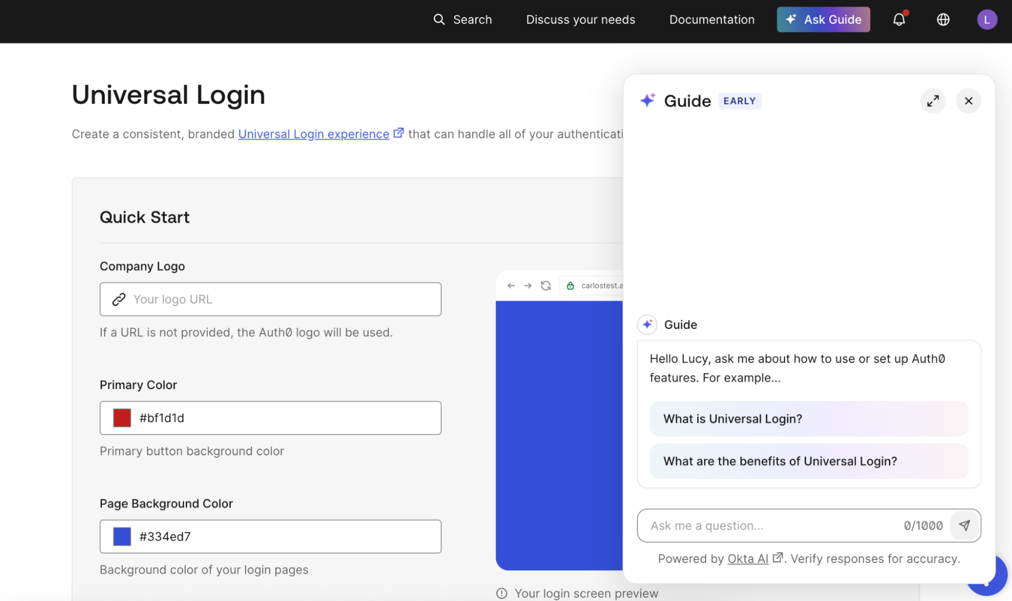
Task: Click the blue Page Background Color swatch
Action: pyautogui.click(x=122, y=536)
